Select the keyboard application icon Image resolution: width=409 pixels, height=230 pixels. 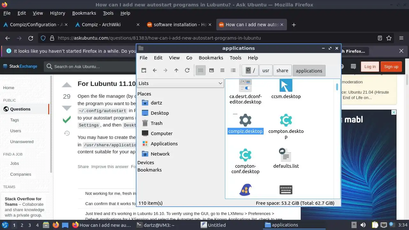click(x=286, y=190)
